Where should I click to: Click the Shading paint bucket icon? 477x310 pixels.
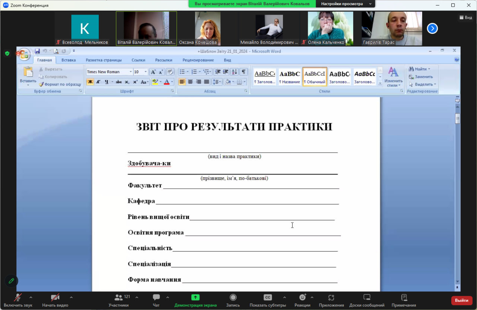(x=227, y=82)
